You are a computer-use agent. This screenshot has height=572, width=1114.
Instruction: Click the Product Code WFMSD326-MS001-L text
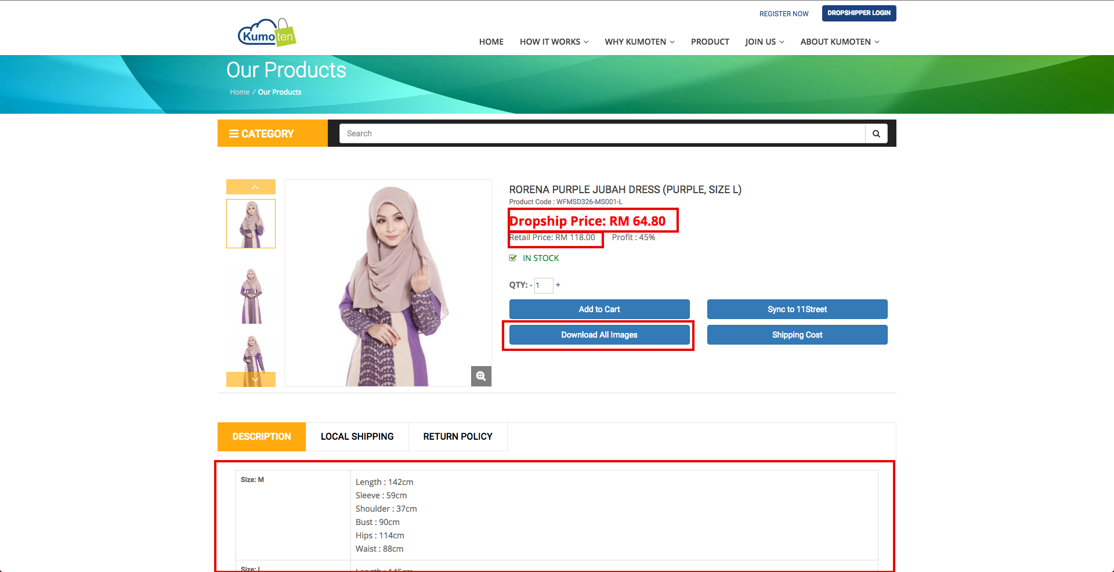coord(566,202)
